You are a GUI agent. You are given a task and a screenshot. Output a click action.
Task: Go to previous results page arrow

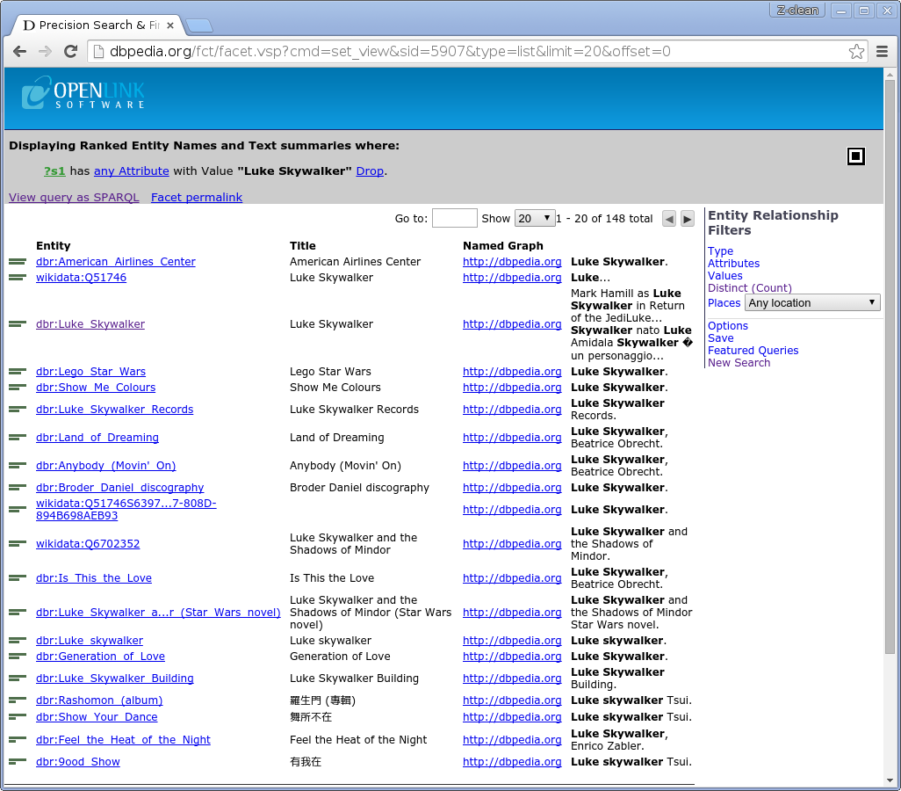tap(669, 219)
